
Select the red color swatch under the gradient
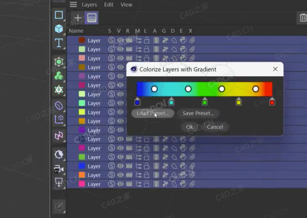click(272, 102)
